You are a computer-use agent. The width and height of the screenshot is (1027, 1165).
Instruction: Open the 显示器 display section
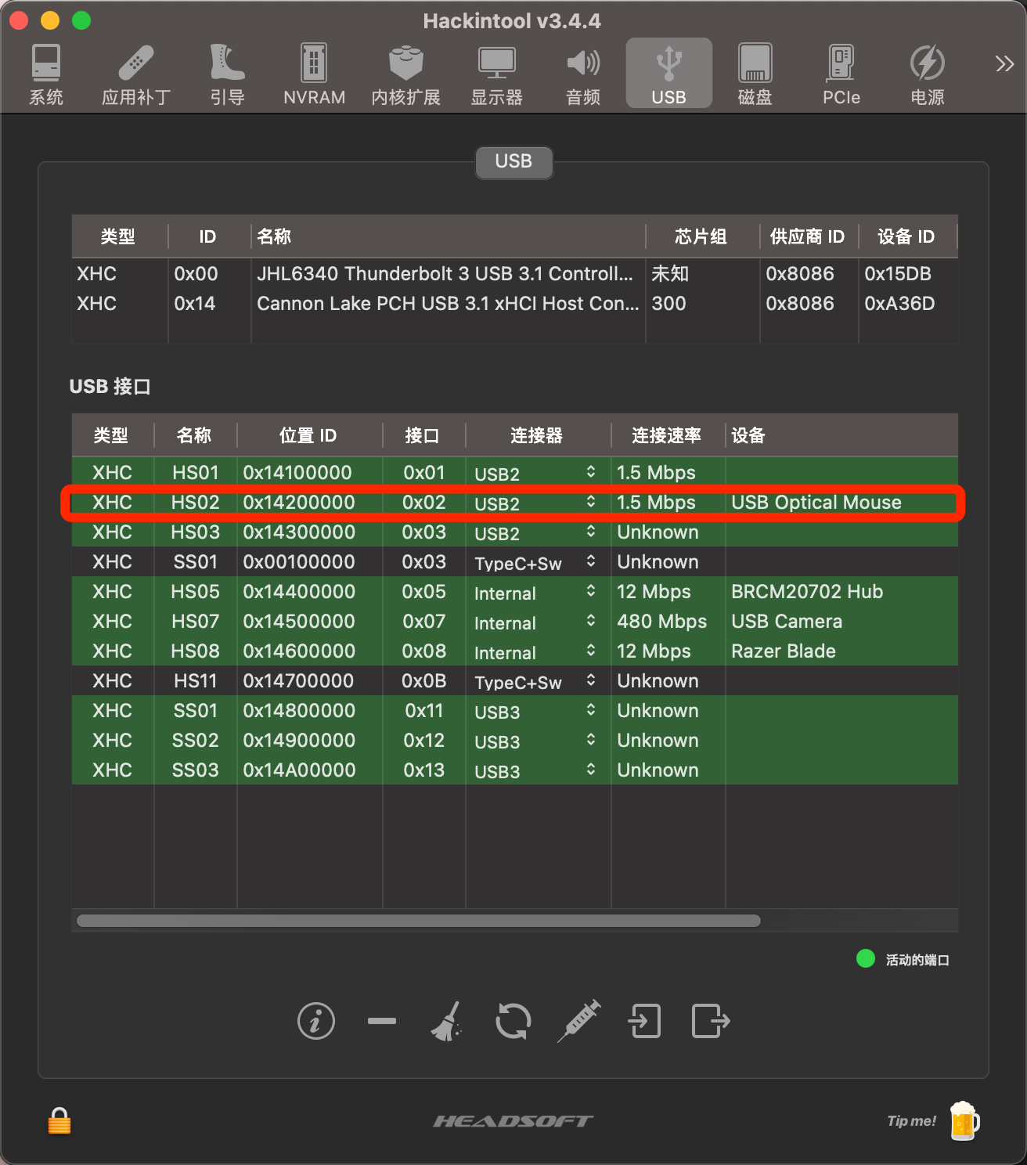tap(496, 74)
